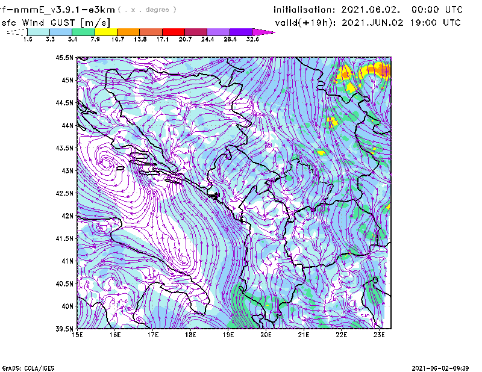Click the legend value "1.6"
This screenshot has height=372, width=482.
point(28,39)
